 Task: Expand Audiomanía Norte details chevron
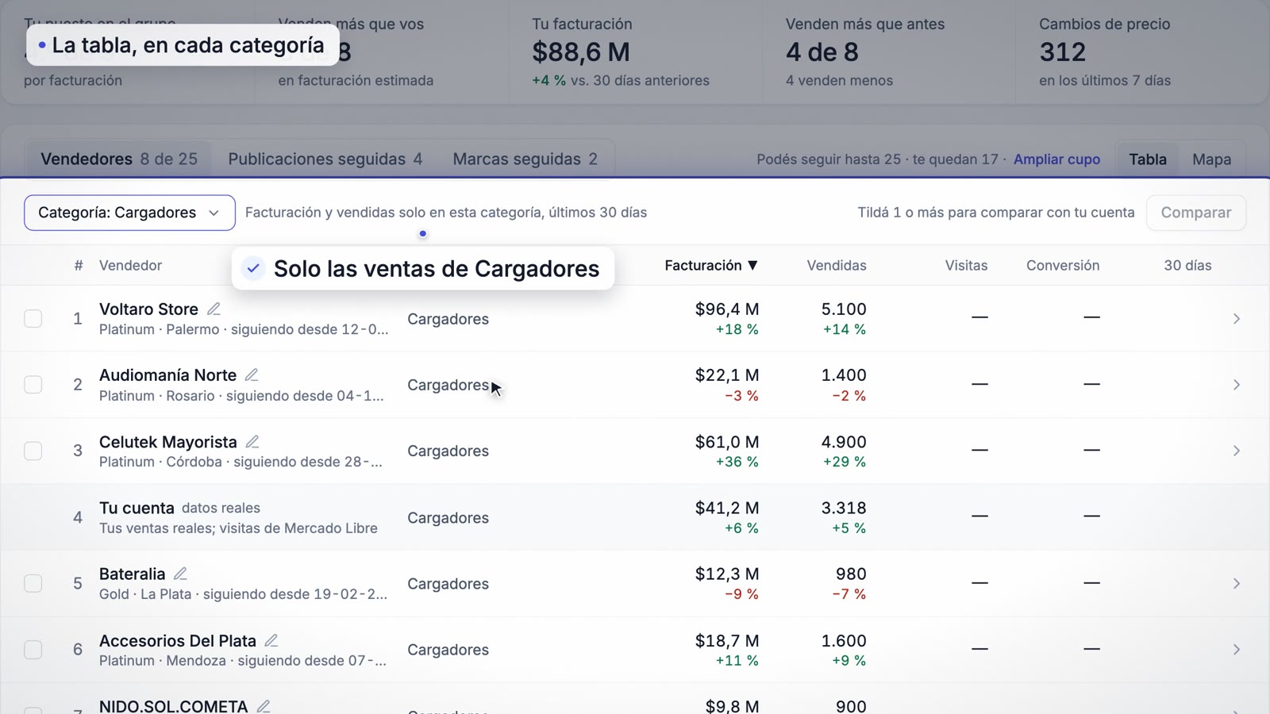1236,385
